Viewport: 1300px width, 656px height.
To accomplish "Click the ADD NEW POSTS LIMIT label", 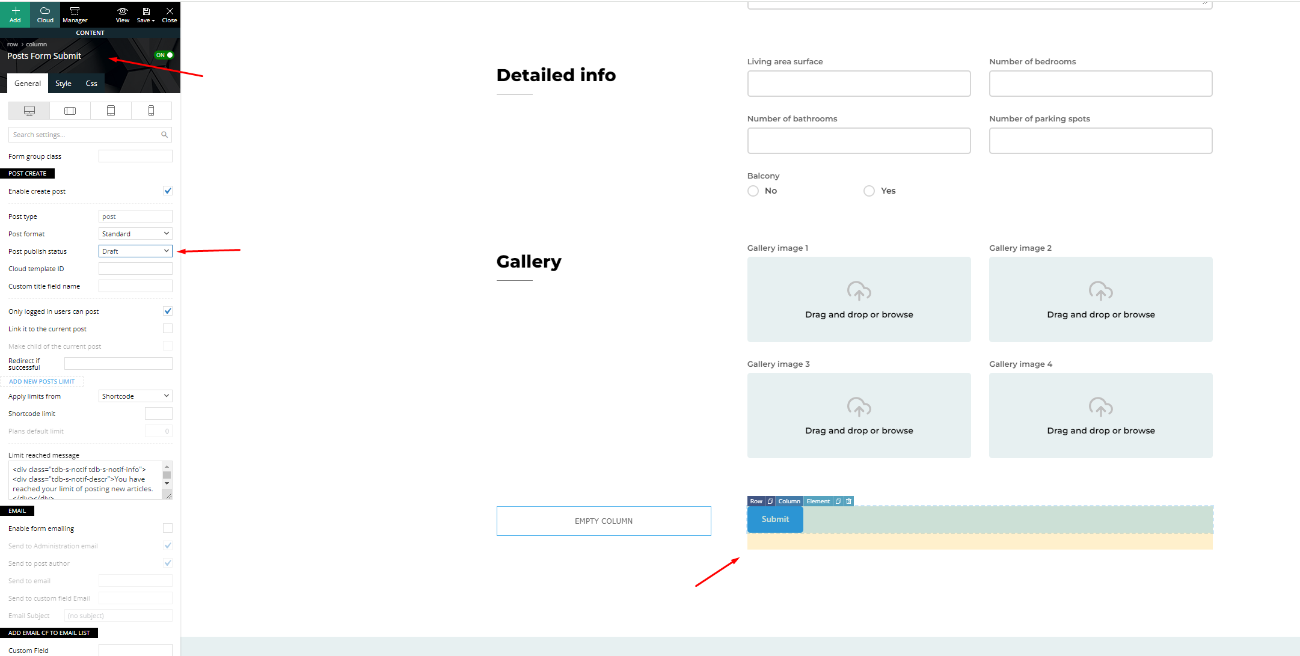I will (x=41, y=382).
